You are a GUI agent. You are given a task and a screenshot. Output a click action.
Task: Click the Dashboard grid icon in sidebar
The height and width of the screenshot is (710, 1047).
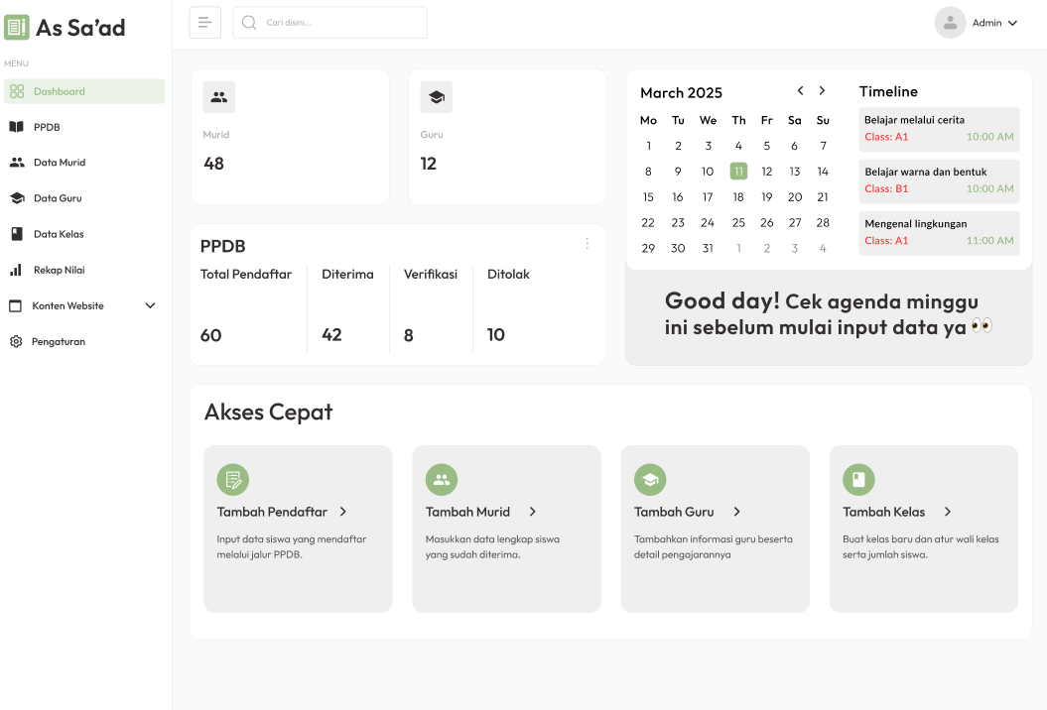[x=17, y=91]
